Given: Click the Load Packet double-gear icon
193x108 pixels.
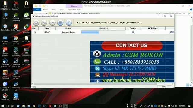Looking at the screenshot, I should click(x=44, y=22).
